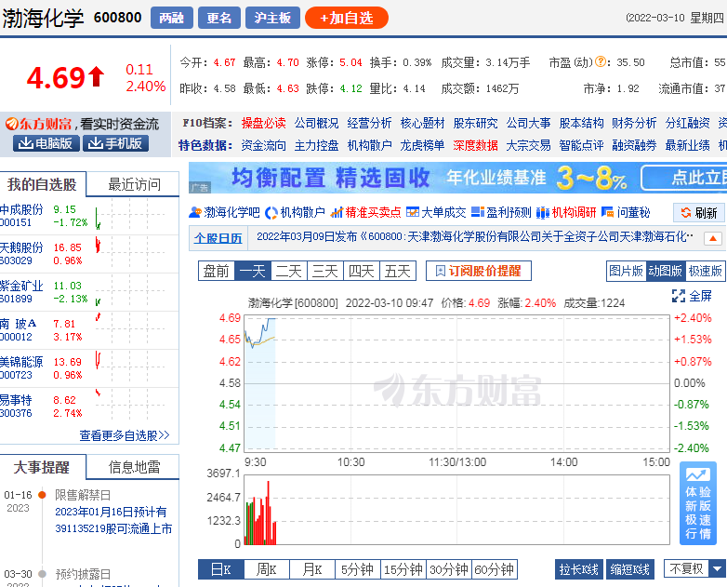Click the 沪主板 tag button
727x587 pixels.
point(272,18)
